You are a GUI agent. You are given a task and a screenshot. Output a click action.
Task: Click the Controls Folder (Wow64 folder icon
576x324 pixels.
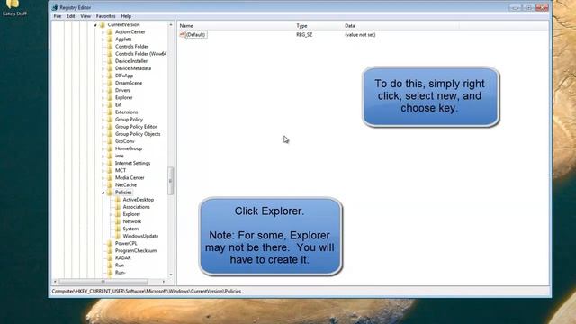click(110, 54)
